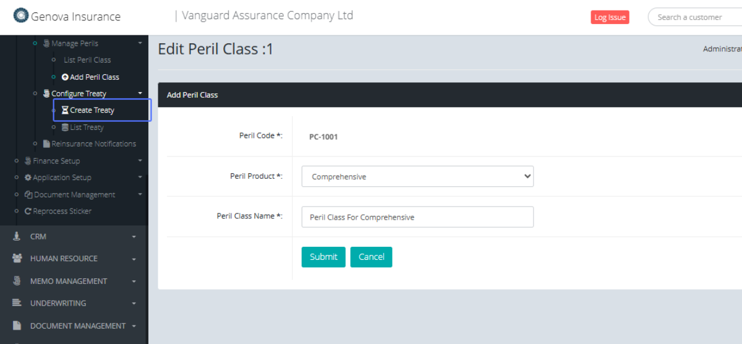Click the Underwriting lines icon
Image resolution: width=742 pixels, height=344 pixels.
tap(17, 303)
